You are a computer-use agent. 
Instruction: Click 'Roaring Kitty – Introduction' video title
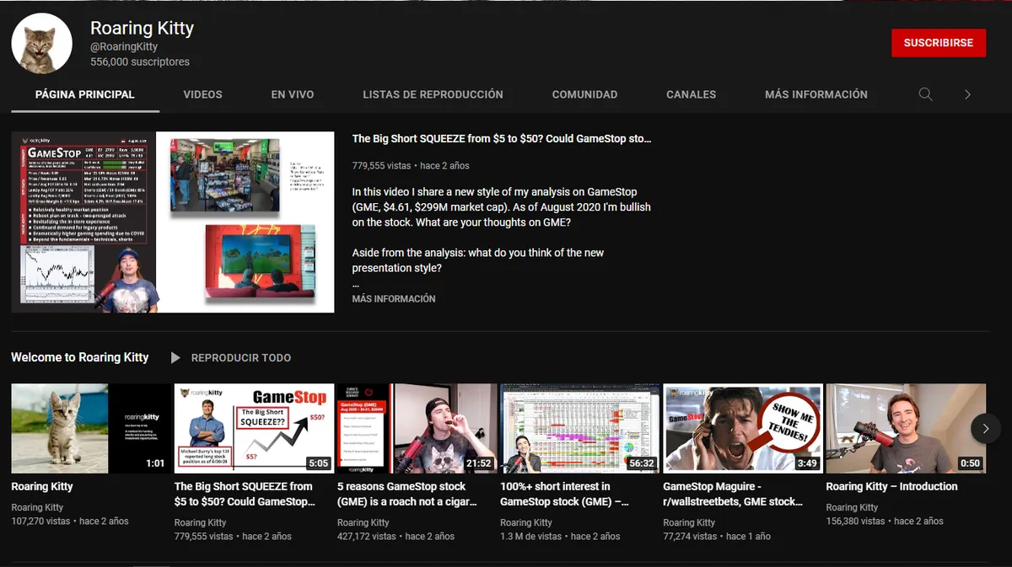pos(891,486)
